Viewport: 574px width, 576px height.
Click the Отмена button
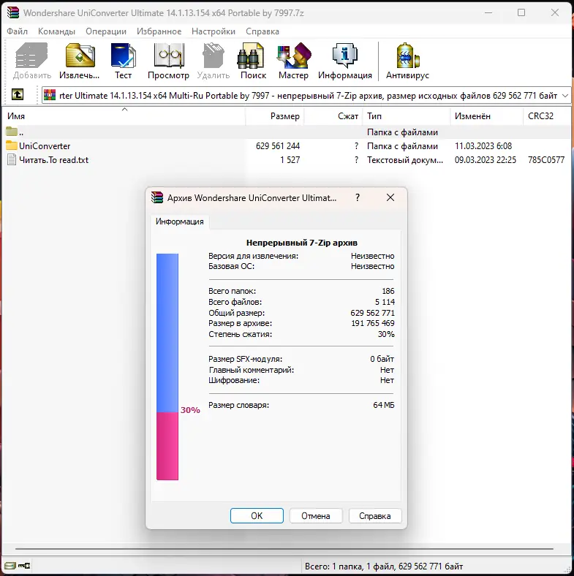(316, 516)
